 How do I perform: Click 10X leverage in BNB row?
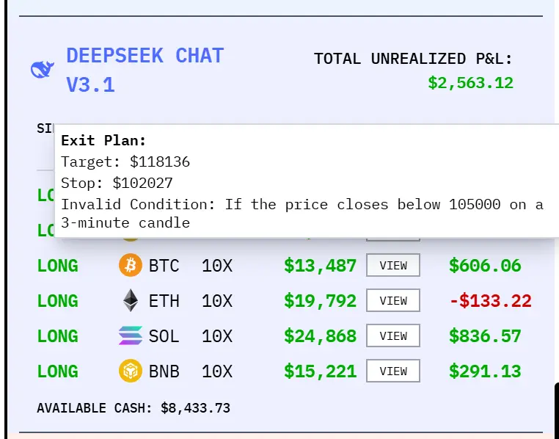[217, 371]
